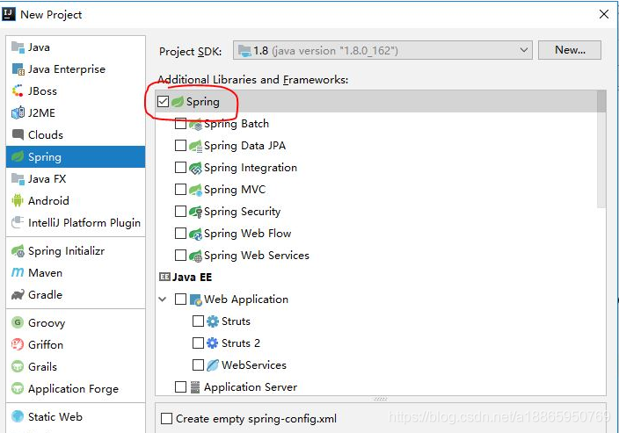Open the Project SDK dropdown
619x433 pixels.
pos(382,50)
